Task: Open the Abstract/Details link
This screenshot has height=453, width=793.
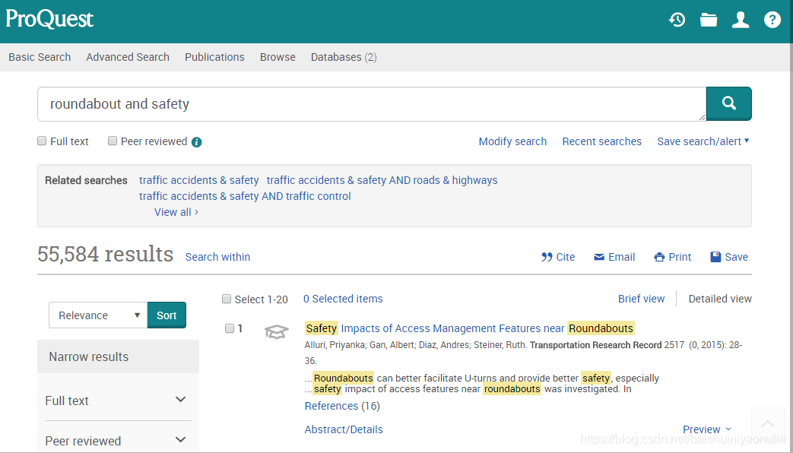Action: coord(344,429)
